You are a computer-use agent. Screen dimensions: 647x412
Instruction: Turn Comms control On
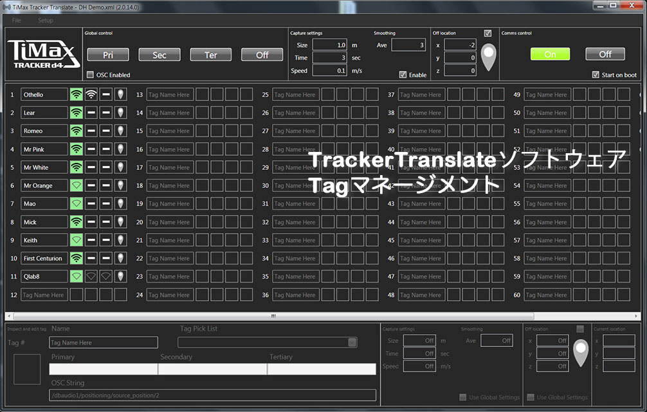click(x=550, y=54)
